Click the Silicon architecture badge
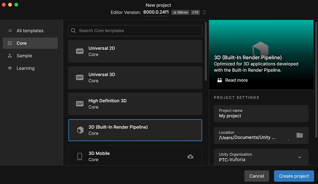The image size is (318, 184). pos(180,12)
